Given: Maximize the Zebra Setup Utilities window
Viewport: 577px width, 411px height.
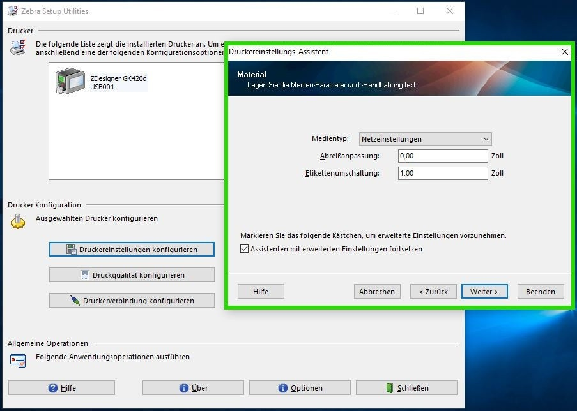Looking at the screenshot, I should coord(420,11).
